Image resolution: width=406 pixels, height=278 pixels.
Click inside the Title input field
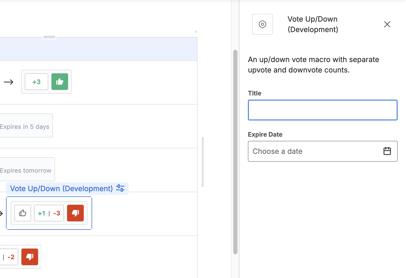323,110
